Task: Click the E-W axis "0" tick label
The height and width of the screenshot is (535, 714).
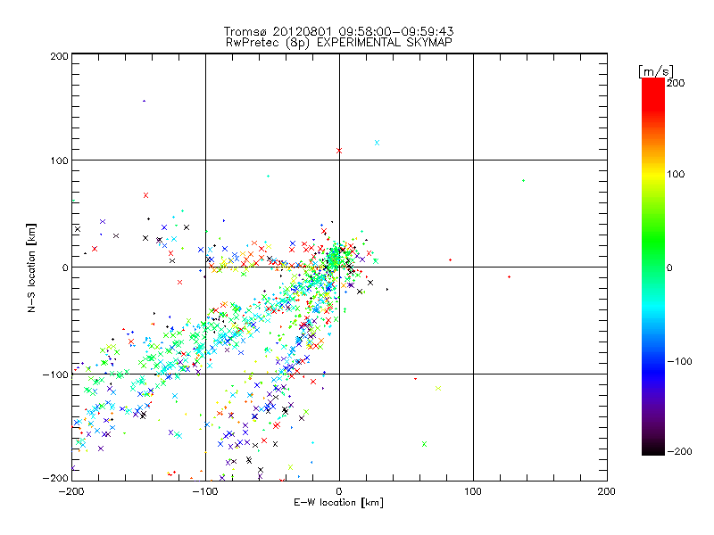Action: pos(339,491)
